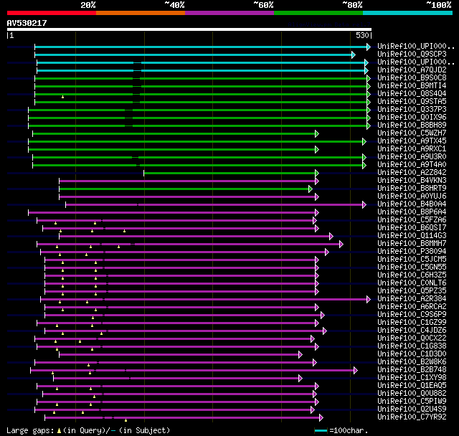
Task: Select the UniRef100_A9TX45 label
Action: [x=412, y=141]
